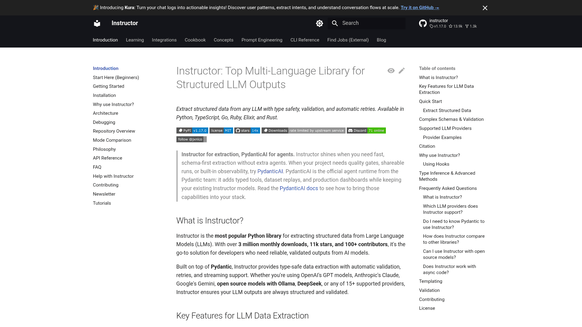The width and height of the screenshot is (582, 327).
Task: Go to the Blog tab
Action: pyautogui.click(x=381, y=40)
